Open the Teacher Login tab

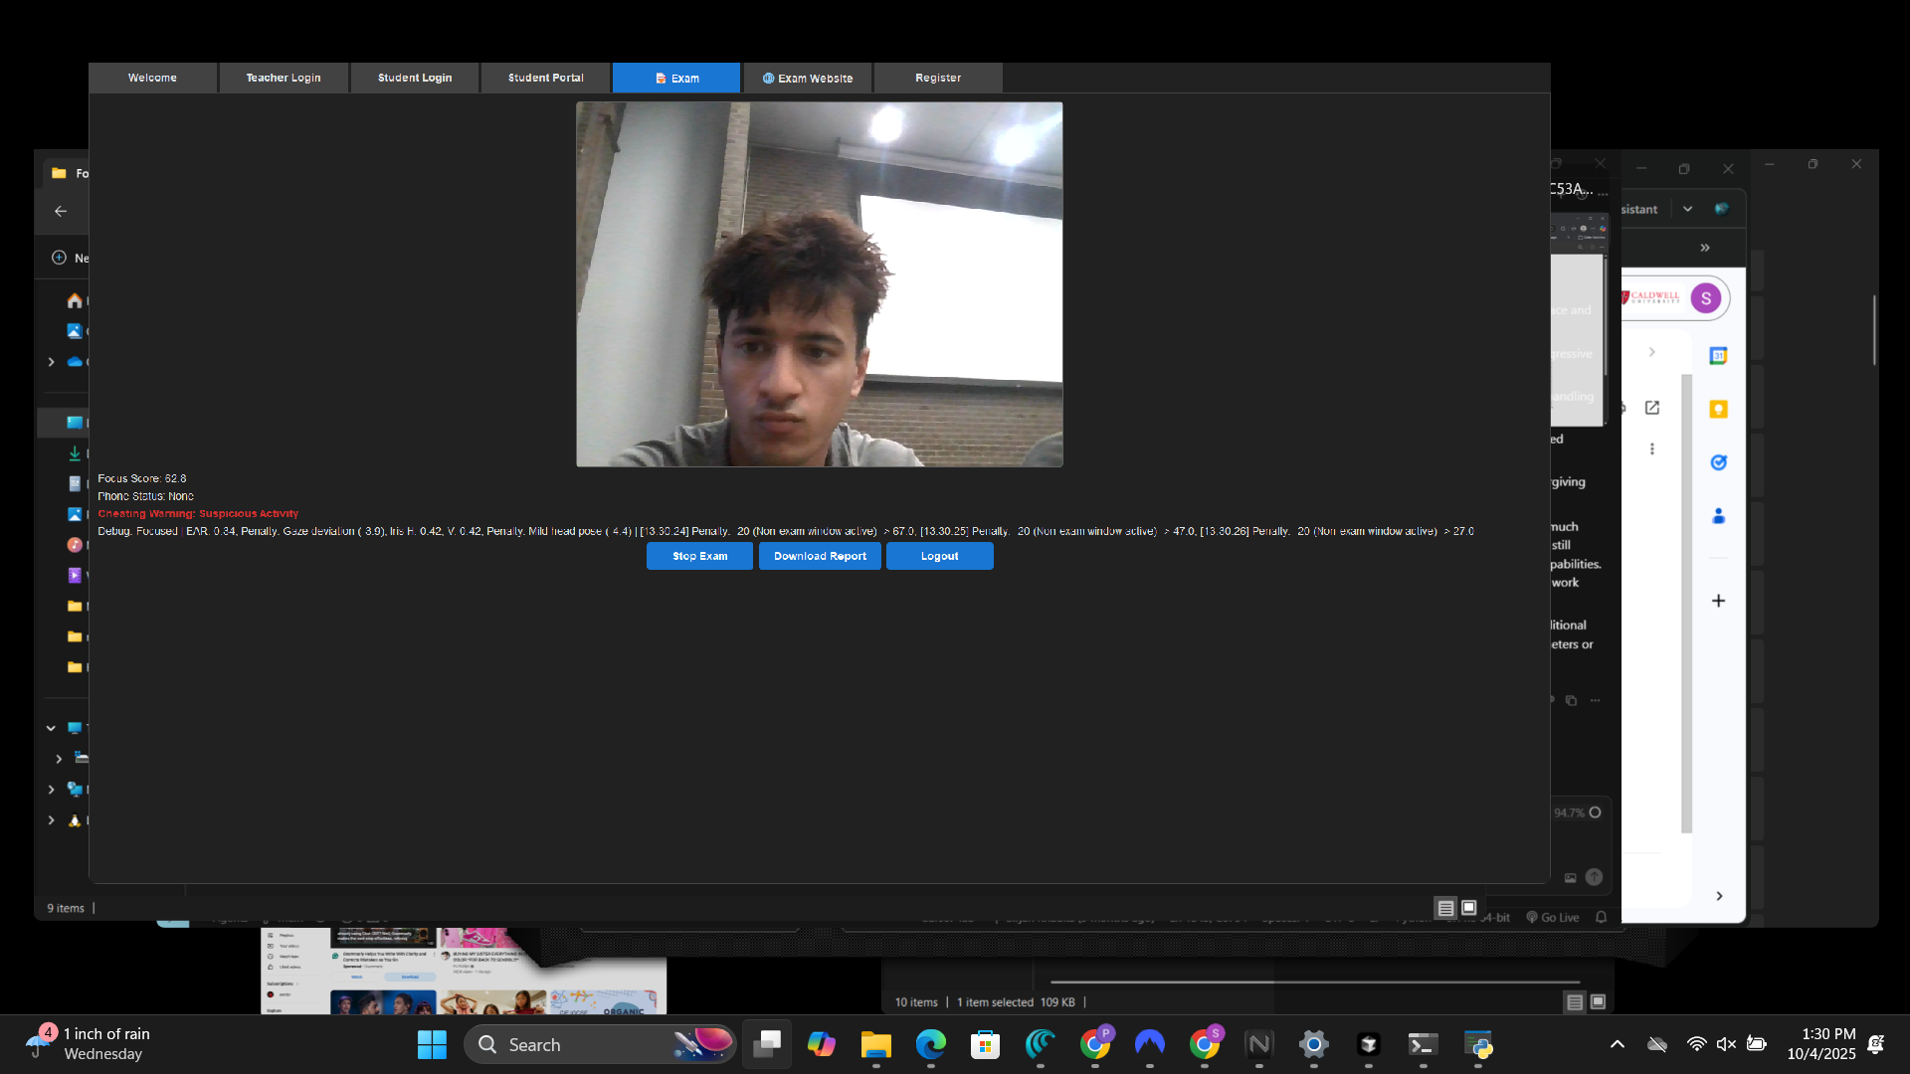coord(284,78)
